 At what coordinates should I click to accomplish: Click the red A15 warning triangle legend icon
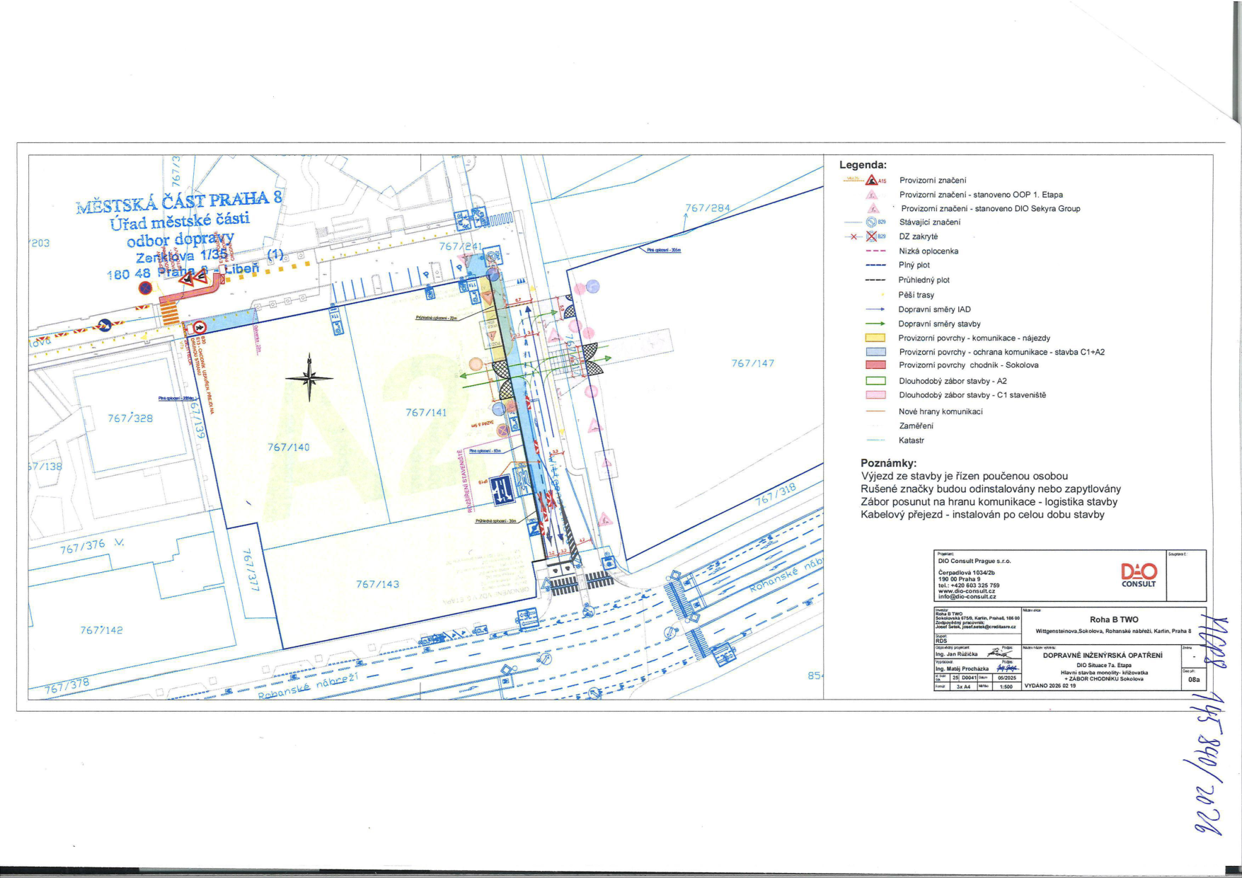[872, 181]
